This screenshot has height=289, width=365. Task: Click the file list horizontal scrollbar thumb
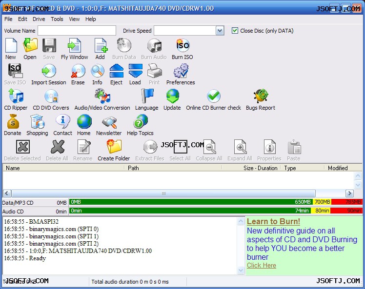[x=163, y=193]
